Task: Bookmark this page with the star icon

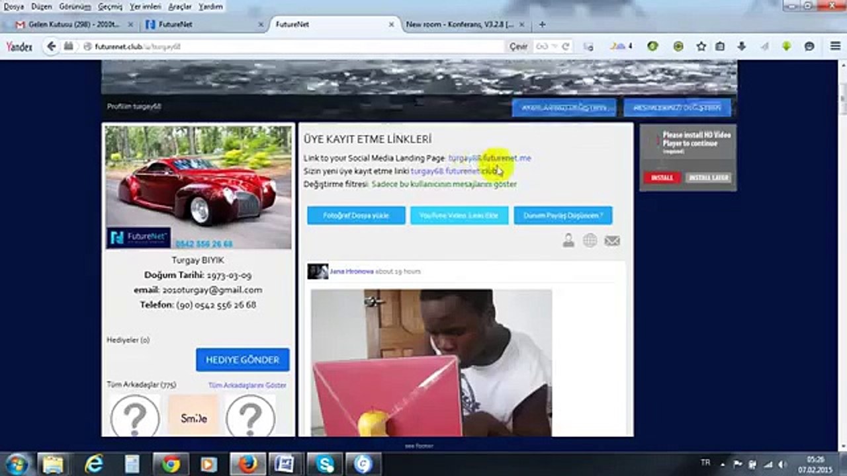Action: pos(701,46)
